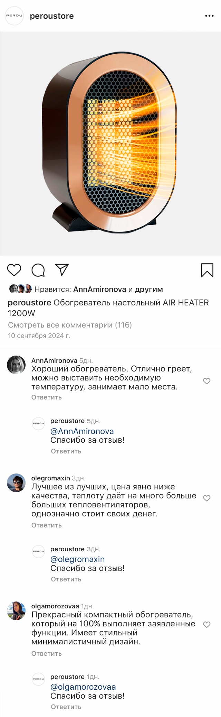Click the heater product photo
Viewport: 221px width, 717px height.
pyautogui.click(x=110, y=144)
